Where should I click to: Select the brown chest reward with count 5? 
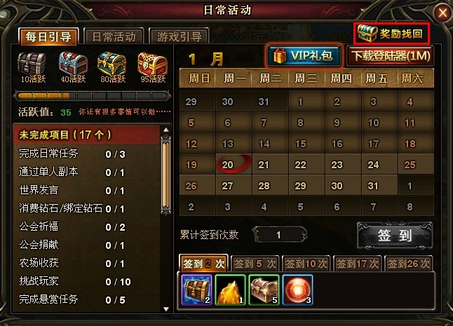[264, 290]
